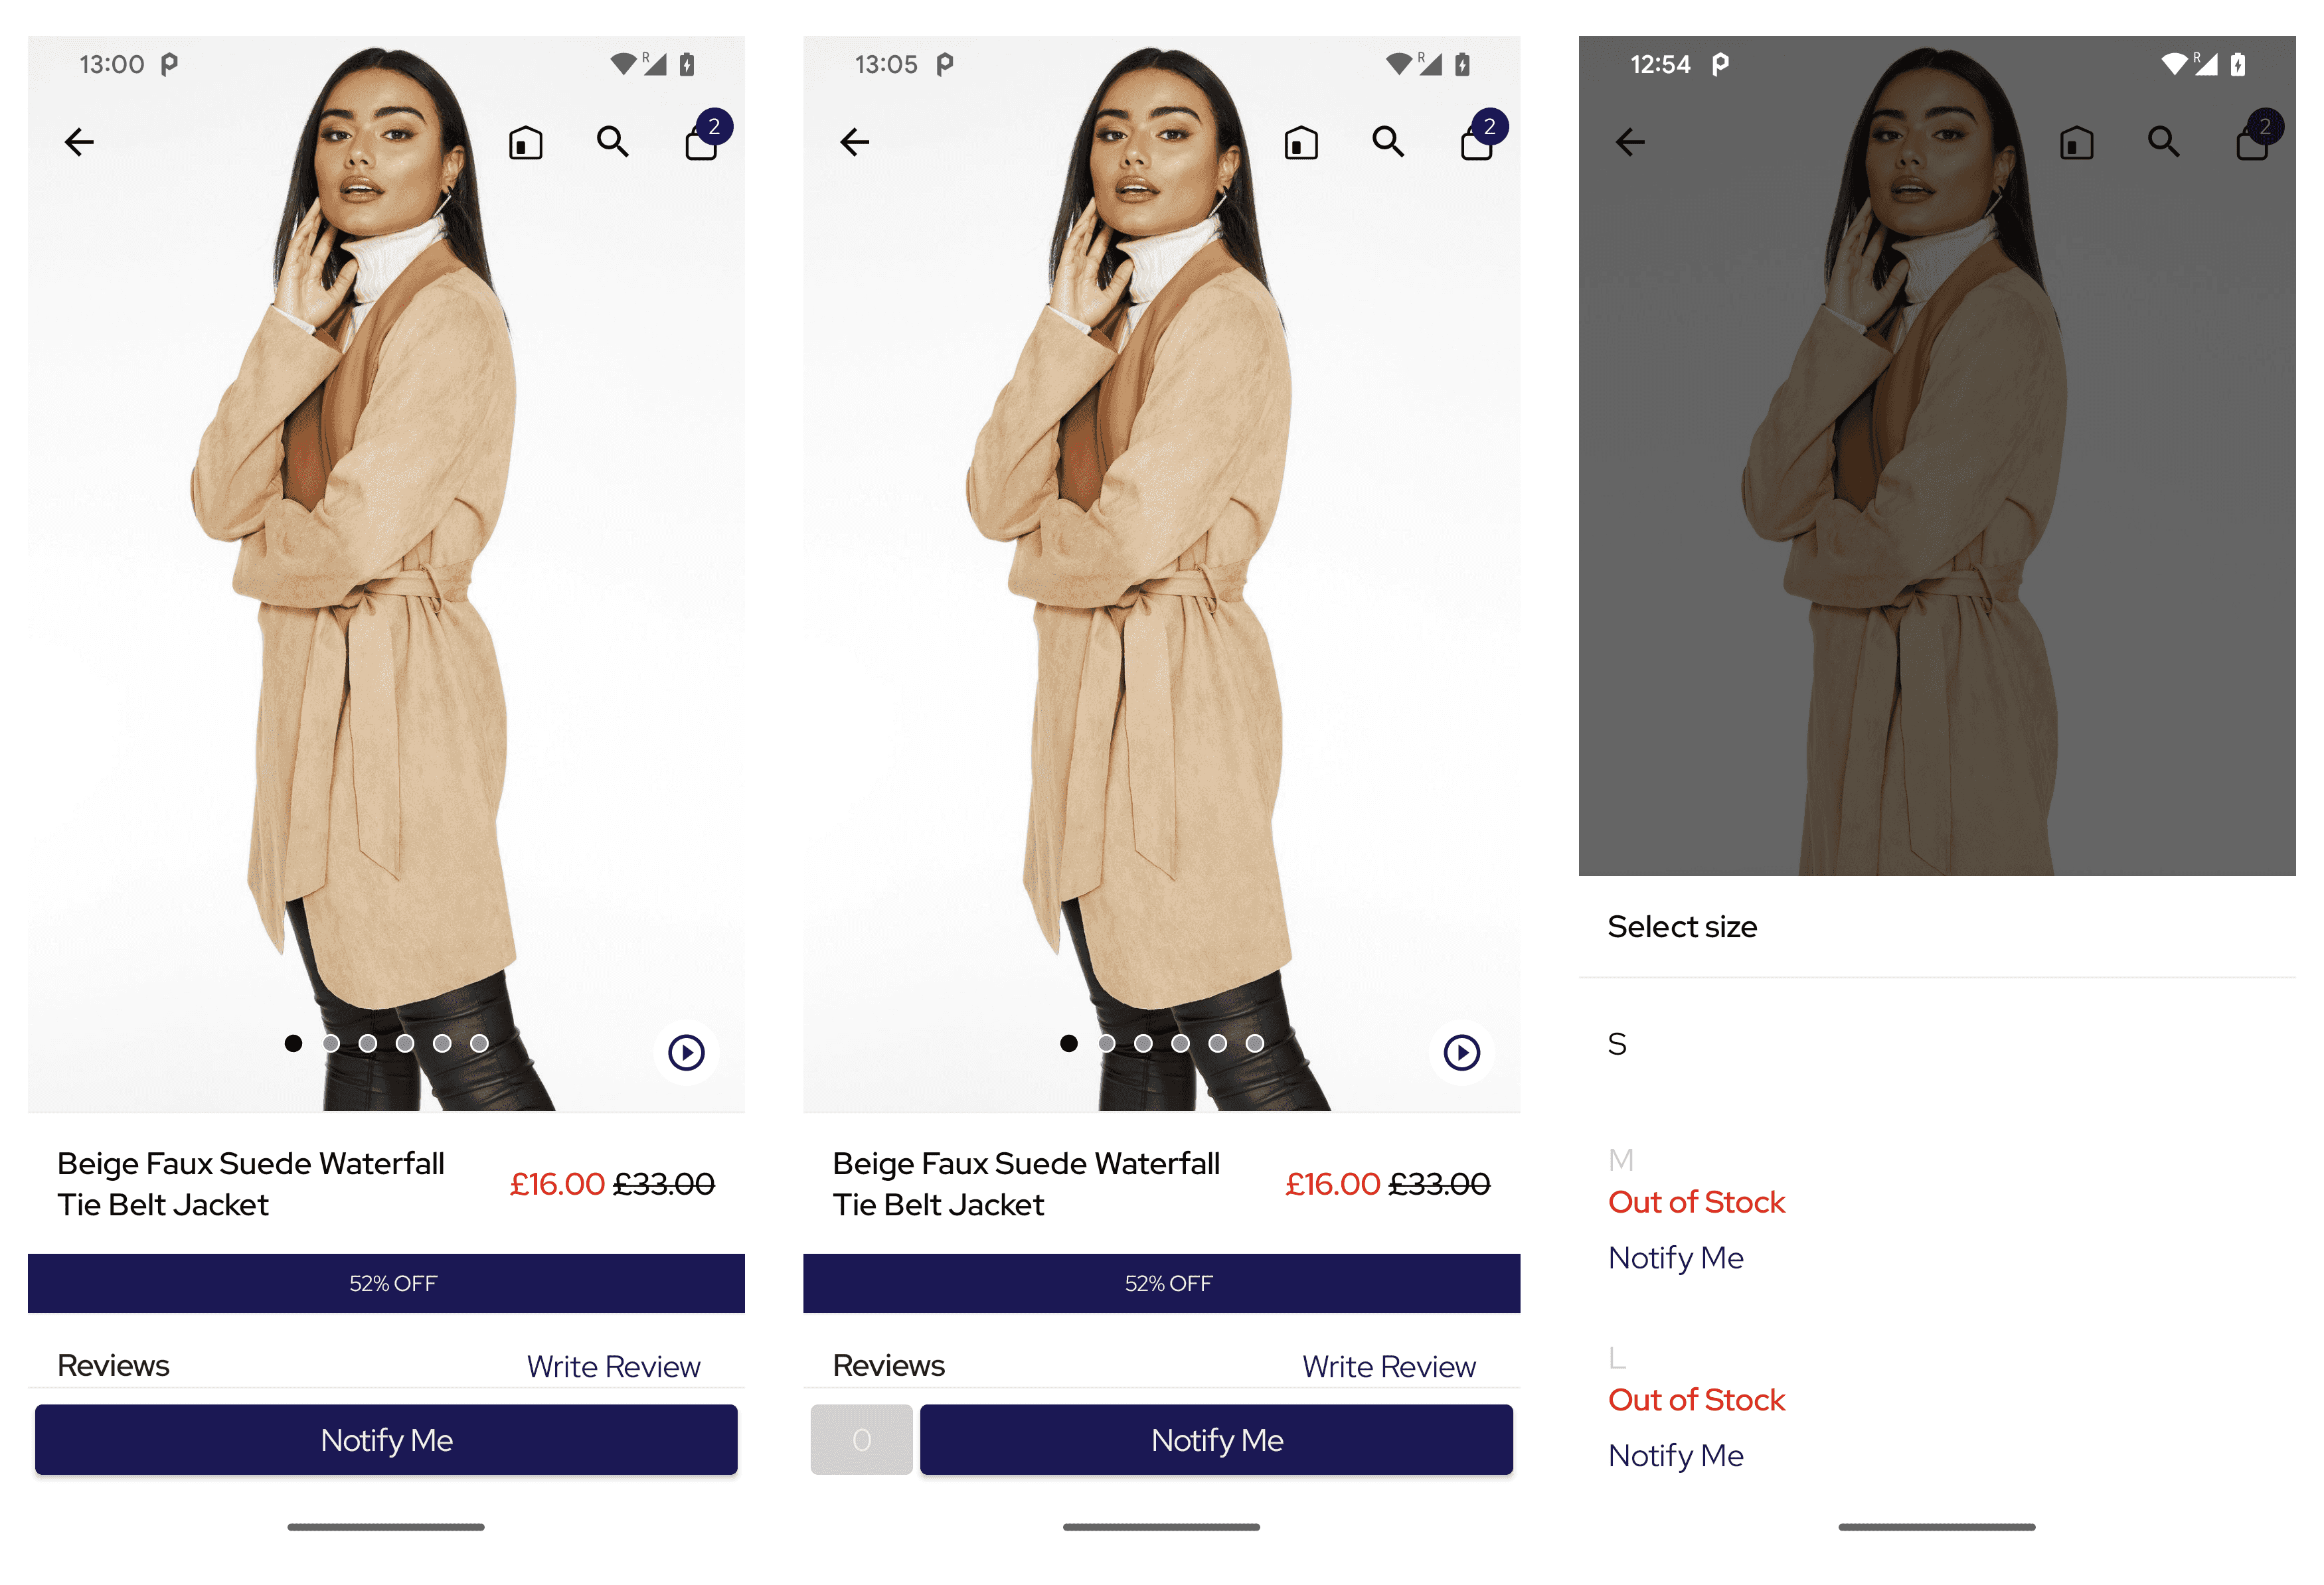
Task: Open size selector box showing 0
Action: pyautogui.click(x=861, y=1440)
